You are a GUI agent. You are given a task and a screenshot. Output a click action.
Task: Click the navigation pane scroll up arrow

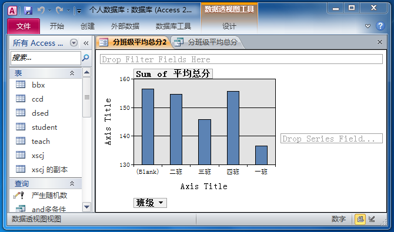[86, 73]
